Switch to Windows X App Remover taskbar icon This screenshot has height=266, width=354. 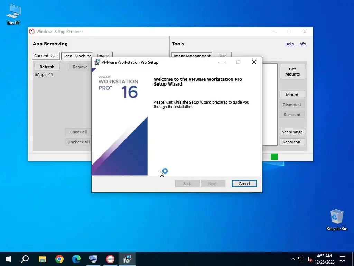(110, 259)
